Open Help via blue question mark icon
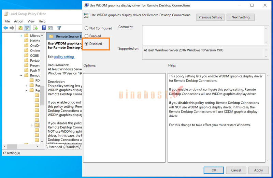The height and width of the screenshot is (178, 273). tap(44, 28)
